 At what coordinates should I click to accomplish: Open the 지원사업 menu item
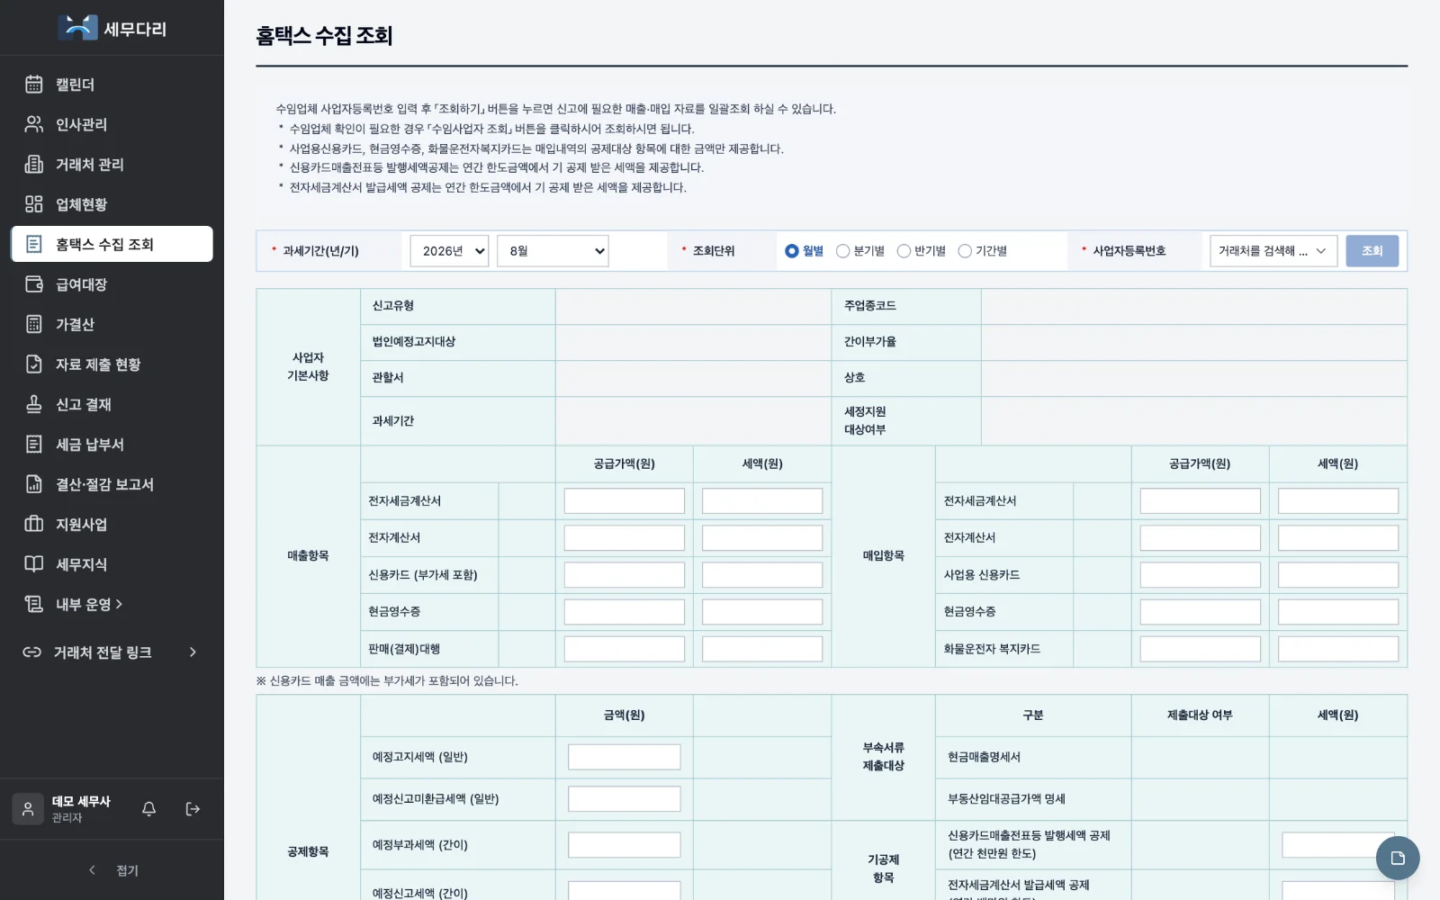pos(112,524)
